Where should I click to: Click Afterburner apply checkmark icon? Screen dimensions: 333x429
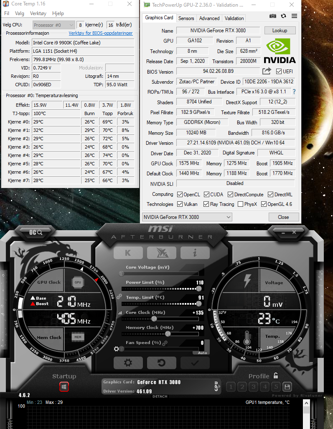(x=195, y=363)
